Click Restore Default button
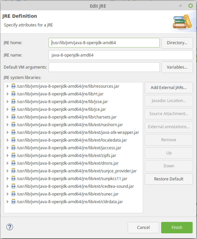Viewport: 197px width, 239px height. (x=169, y=179)
